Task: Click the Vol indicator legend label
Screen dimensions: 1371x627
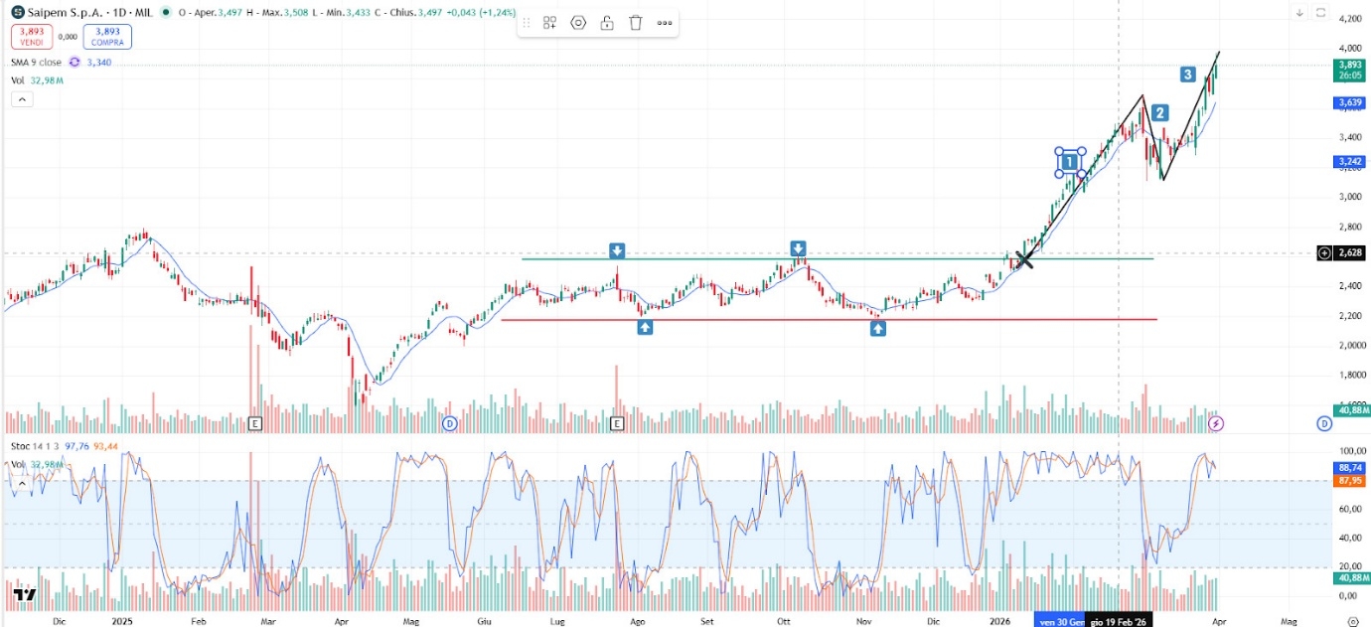Action: tap(18, 80)
